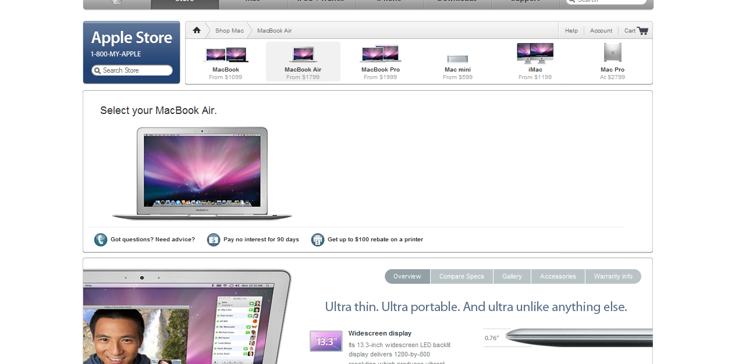Switch to the Accessories tab
This screenshot has width=735, height=364.
pyautogui.click(x=558, y=277)
